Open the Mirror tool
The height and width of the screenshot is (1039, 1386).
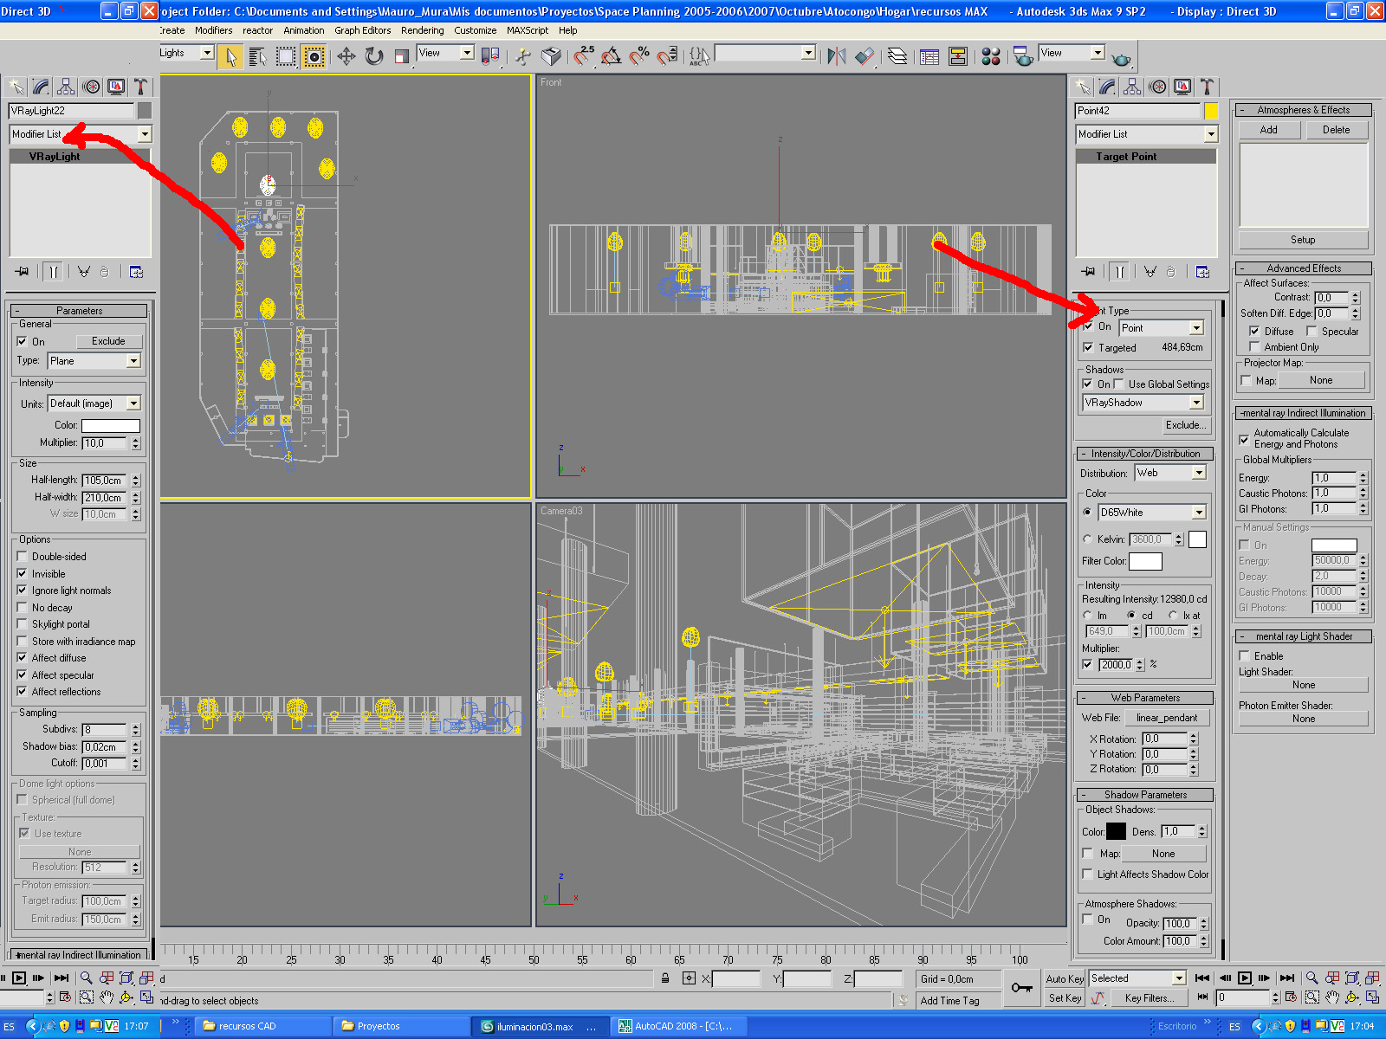point(836,57)
